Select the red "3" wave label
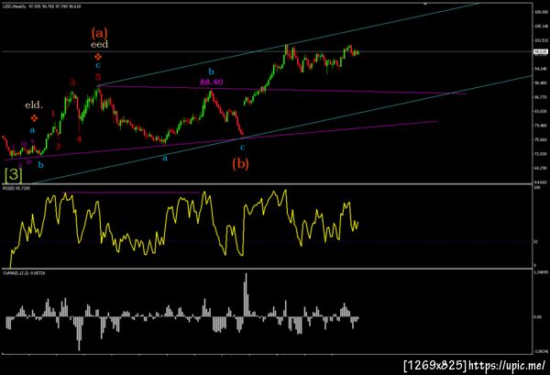 [x=72, y=83]
